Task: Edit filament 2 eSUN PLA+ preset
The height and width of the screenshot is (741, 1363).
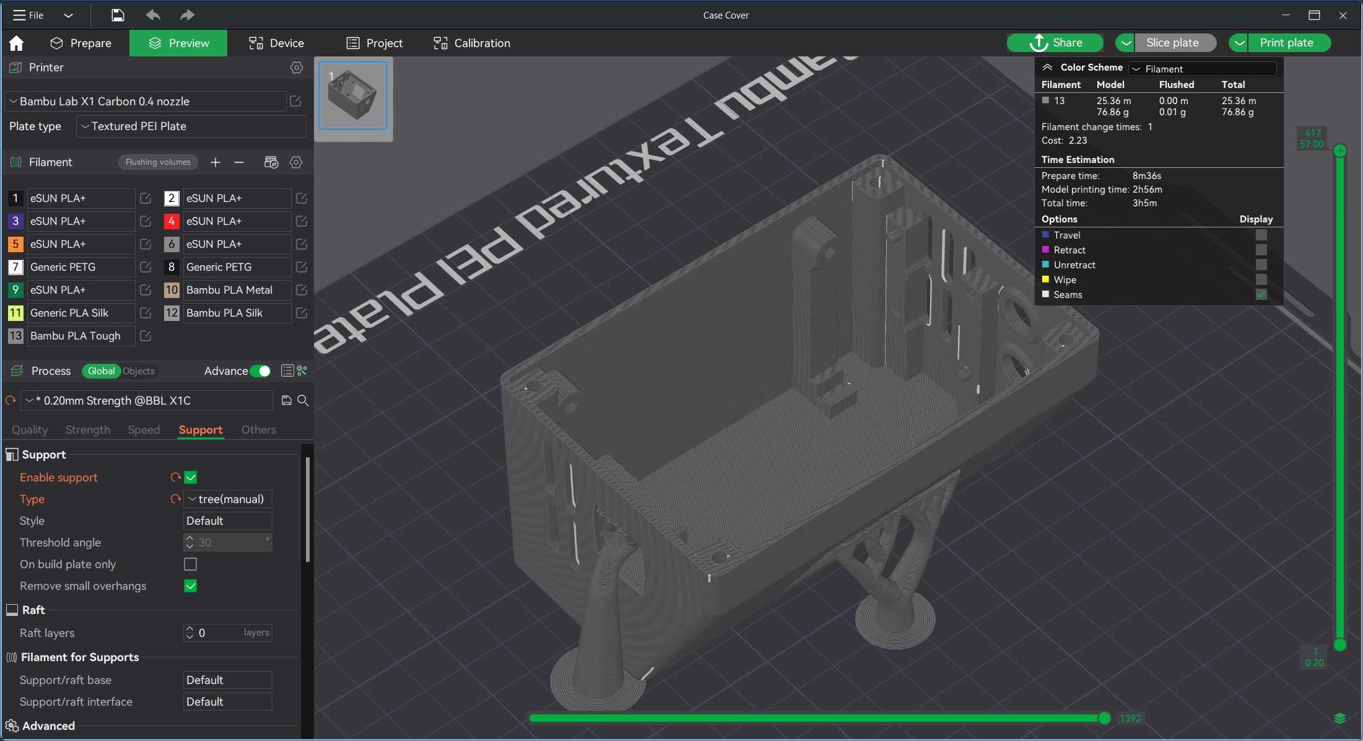Action: 302,198
